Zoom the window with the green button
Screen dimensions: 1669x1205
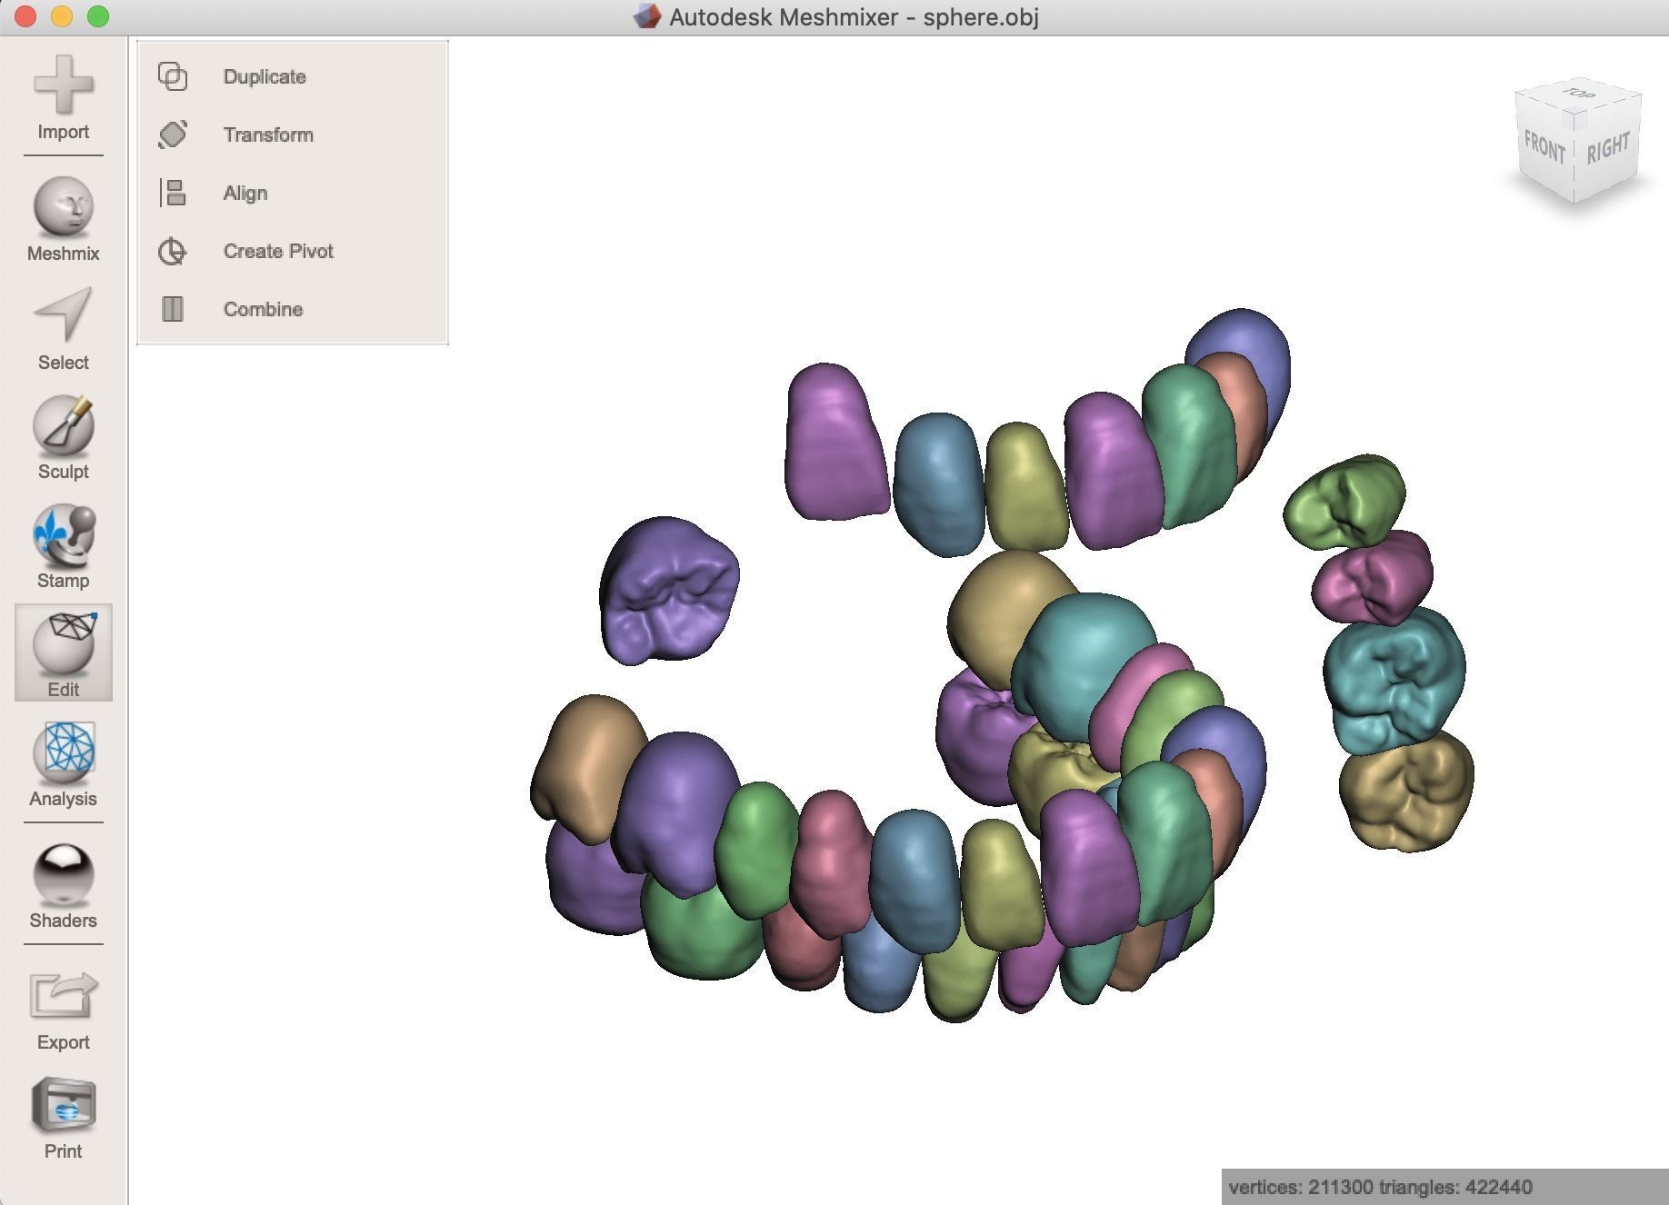(98, 16)
